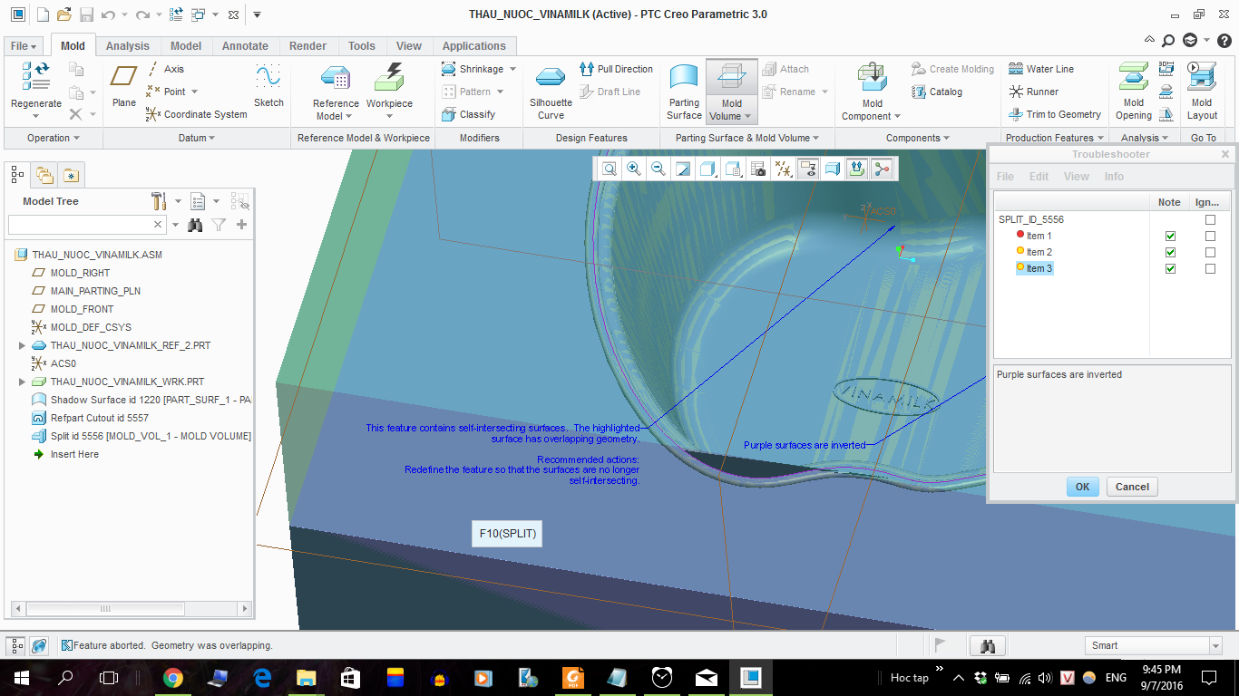1239x696 pixels.
Task: Check Ignore box for Item 1
Action: (x=1210, y=236)
